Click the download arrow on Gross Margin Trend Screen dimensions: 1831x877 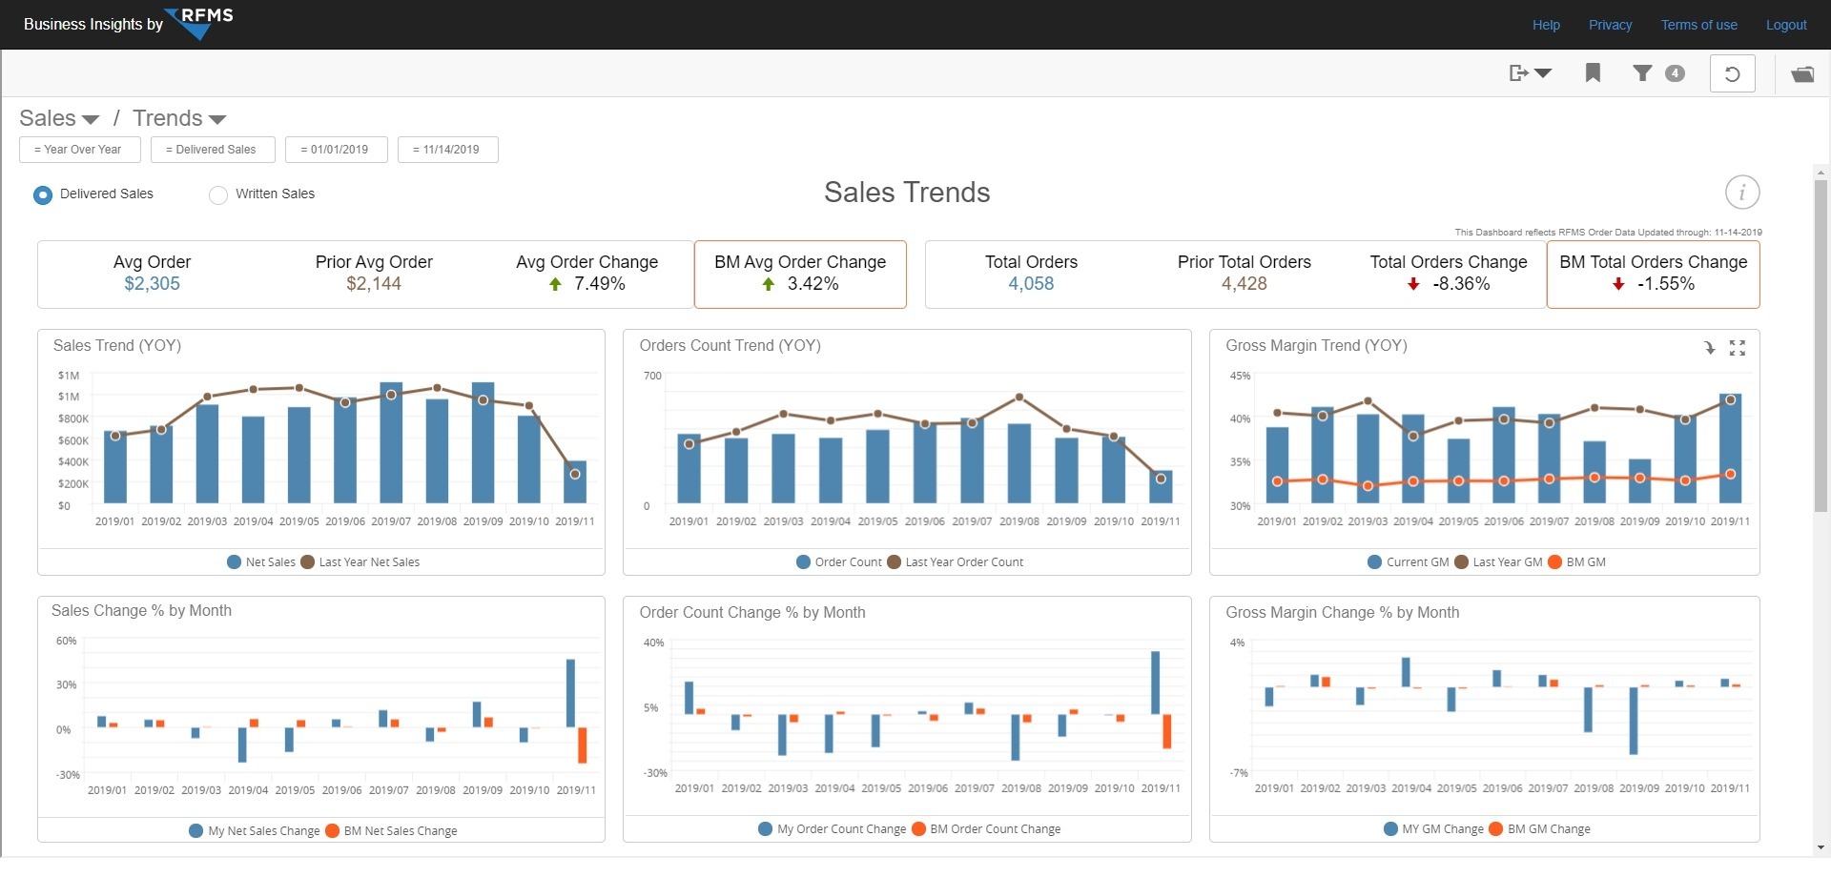point(1710,347)
